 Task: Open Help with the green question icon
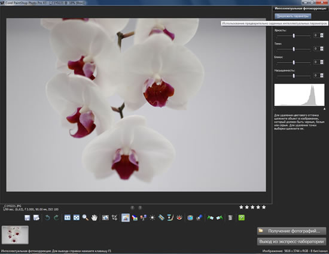[x=242, y=217]
